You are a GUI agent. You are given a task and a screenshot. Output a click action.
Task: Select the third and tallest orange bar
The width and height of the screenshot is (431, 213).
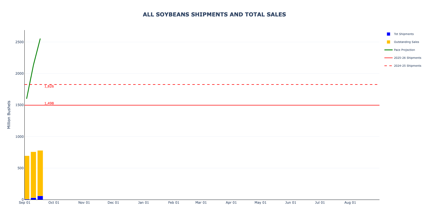[40, 173]
